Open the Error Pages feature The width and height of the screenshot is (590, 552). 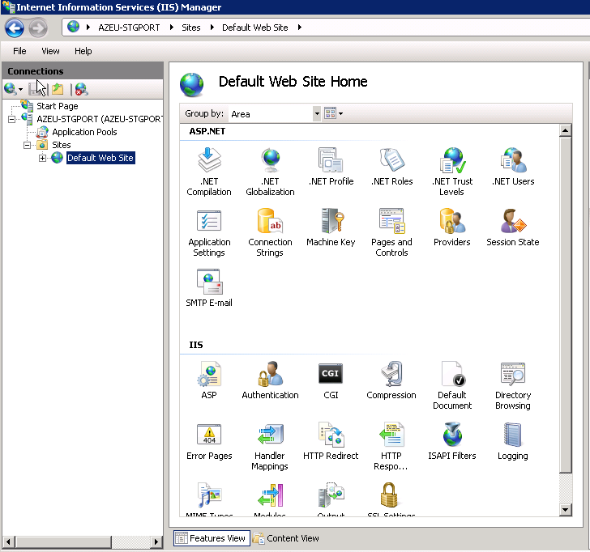coord(209,441)
